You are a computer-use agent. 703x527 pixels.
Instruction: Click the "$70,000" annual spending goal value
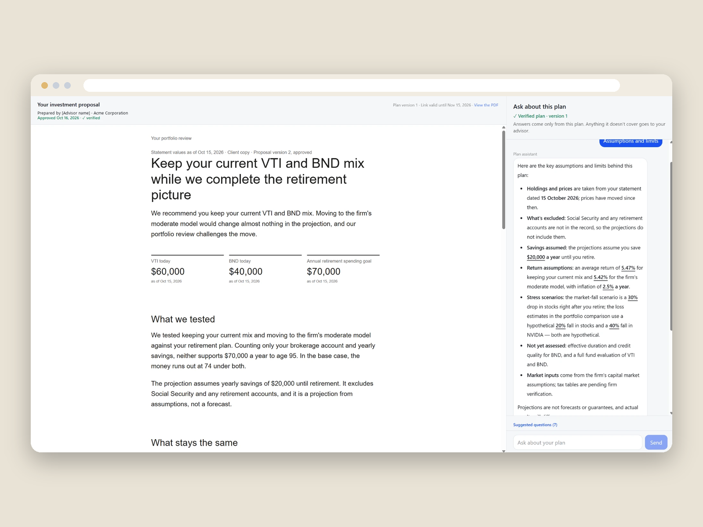click(323, 271)
